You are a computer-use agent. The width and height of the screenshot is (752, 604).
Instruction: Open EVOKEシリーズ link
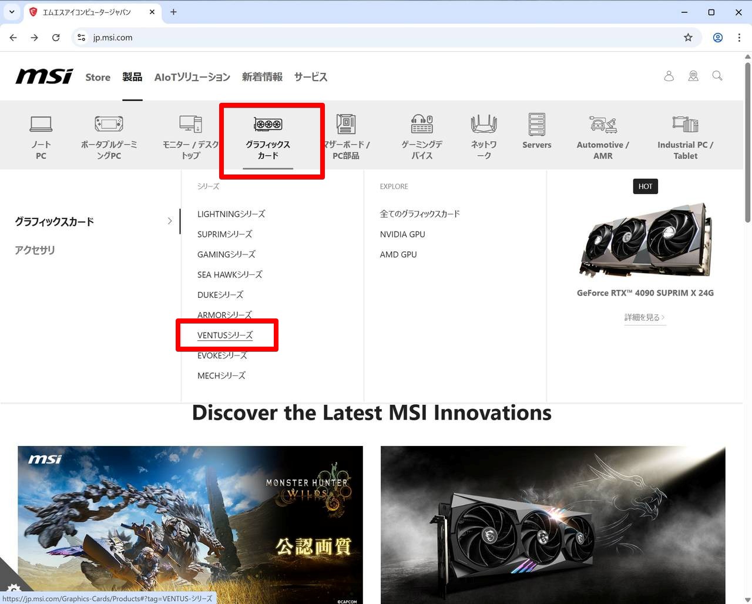(x=222, y=355)
